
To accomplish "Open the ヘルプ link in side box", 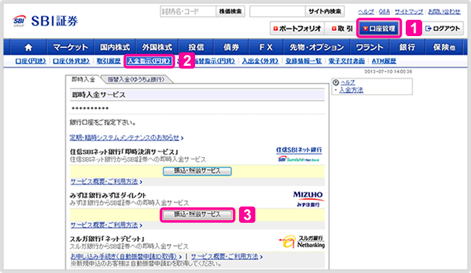I will (x=348, y=82).
